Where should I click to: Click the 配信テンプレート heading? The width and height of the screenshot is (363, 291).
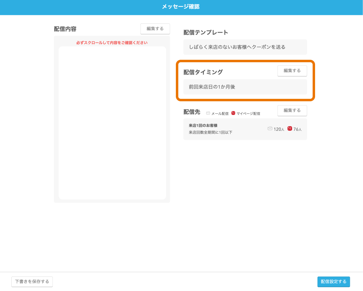tap(205, 33)
